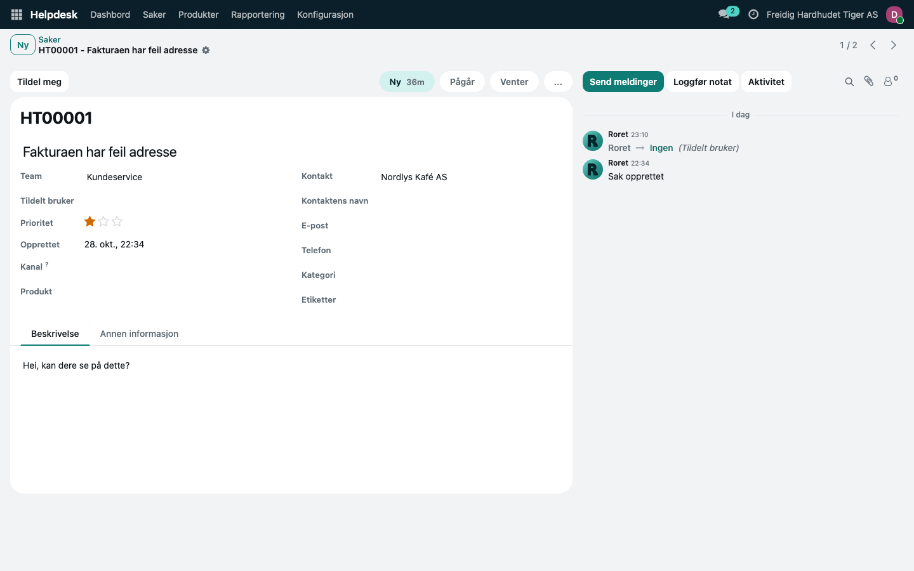Viewport: 914px width, 571px height.
Task: Open the Tildelt bruker field
Action: pos(184,201)
